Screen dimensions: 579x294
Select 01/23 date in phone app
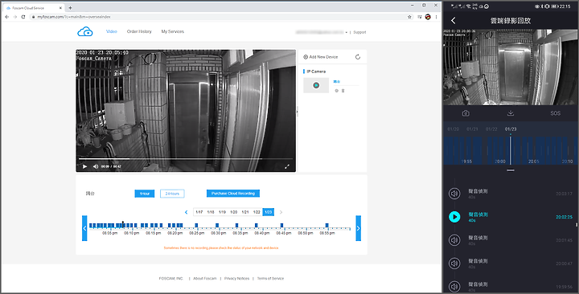pyautogui.click(x=511, y=129)
